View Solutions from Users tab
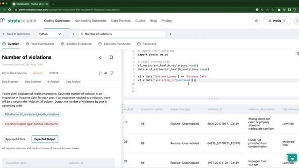Screen dimensions: 299x168 (114, 44)
